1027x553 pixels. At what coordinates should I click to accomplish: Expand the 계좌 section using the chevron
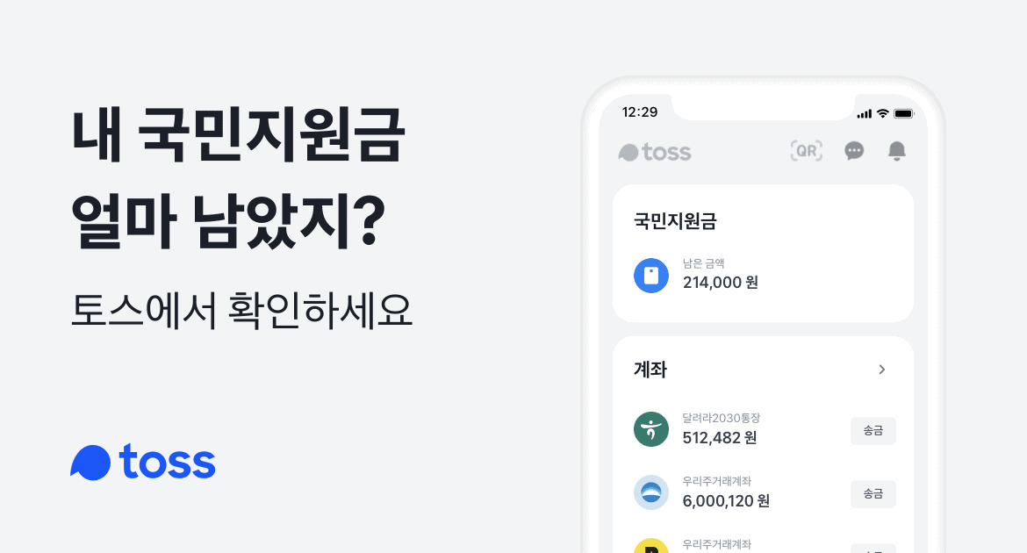(x=882, y=370)
